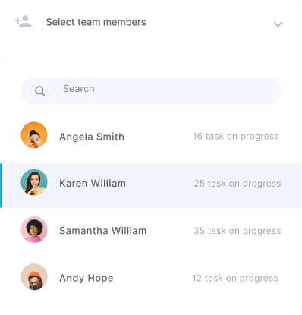This screenshot has height=315, width=302.
Task: Click the add team member icon
Action: [23, 21]
